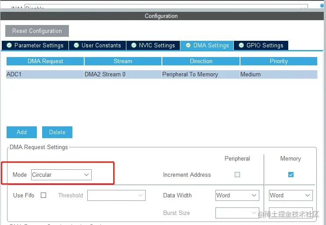Open the Threshold dropdown

(x=116, y=195)
